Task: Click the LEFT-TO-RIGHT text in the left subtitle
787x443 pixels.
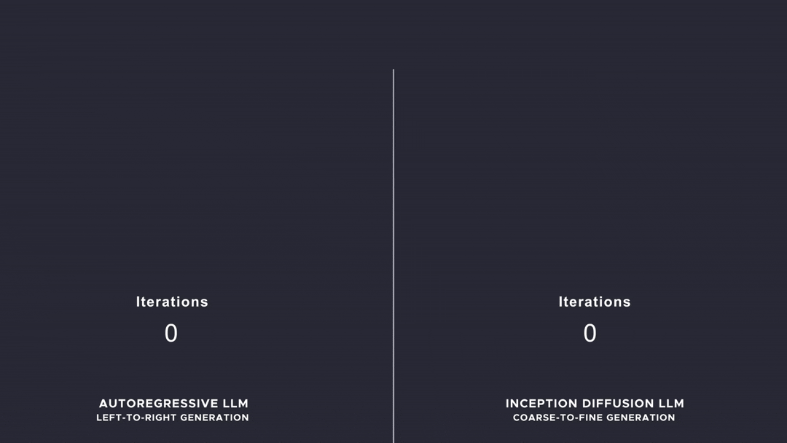Action: [136, 418]
